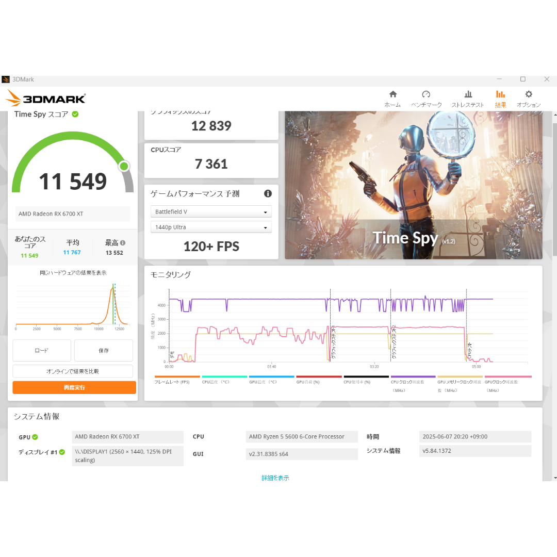Image resolution: width=557 pixels, height=557 pixels.
Task: Open the 結果 results bar icon
Action: [500, 94]
